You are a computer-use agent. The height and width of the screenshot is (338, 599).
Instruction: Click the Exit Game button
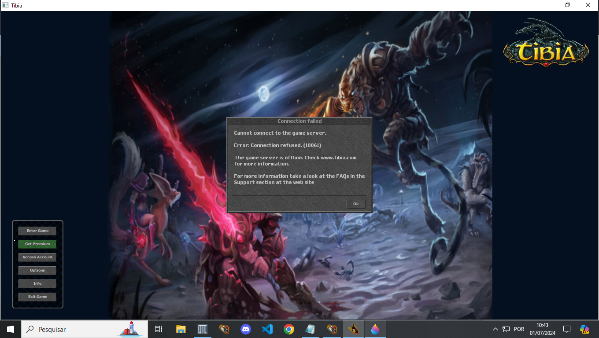click(37, 297)
